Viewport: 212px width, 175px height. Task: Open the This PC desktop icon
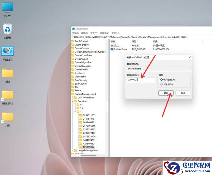tap(7, 10)
